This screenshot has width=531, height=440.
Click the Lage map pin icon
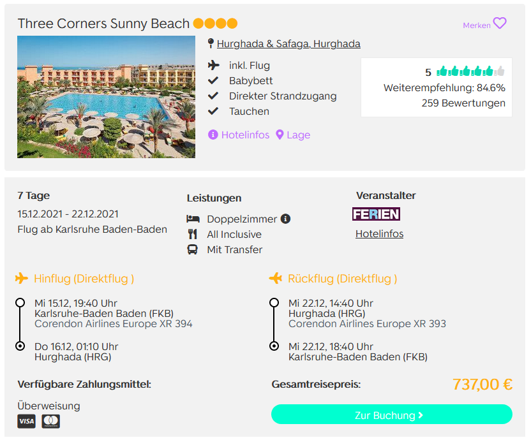click(280, 135)
